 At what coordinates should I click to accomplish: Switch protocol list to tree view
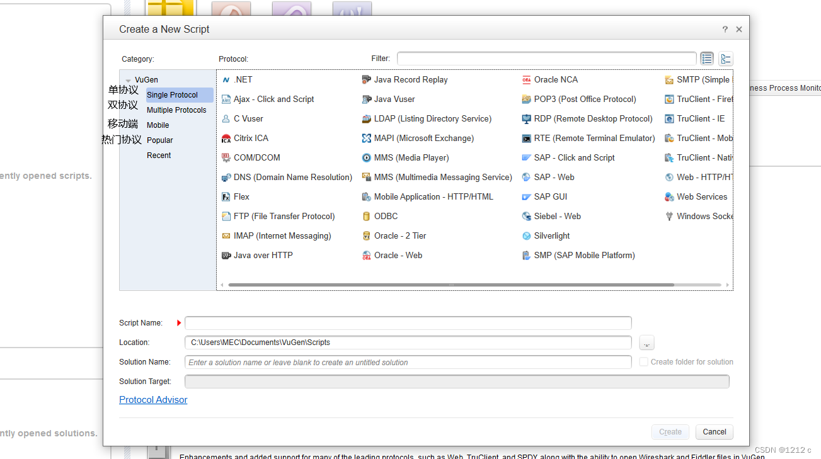(x=726, y=59)
